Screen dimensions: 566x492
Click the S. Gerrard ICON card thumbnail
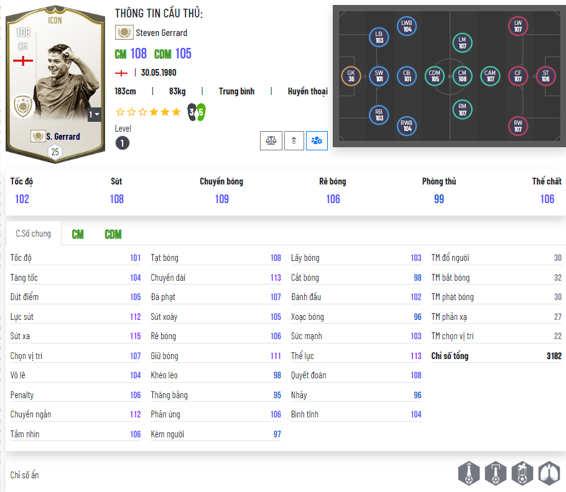pyautogui.click(x=55, y=84)
